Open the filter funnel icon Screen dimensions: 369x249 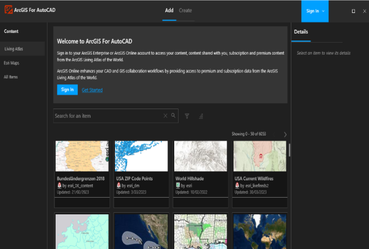tap(187, 116)
